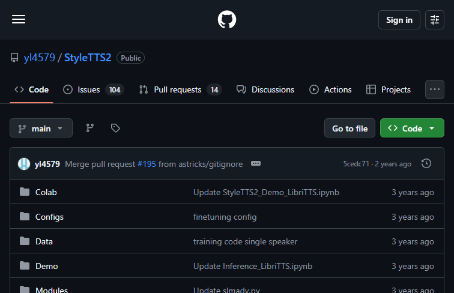Open the Issues tab
This screenshot has width=454, height=293.
(94, 89)
